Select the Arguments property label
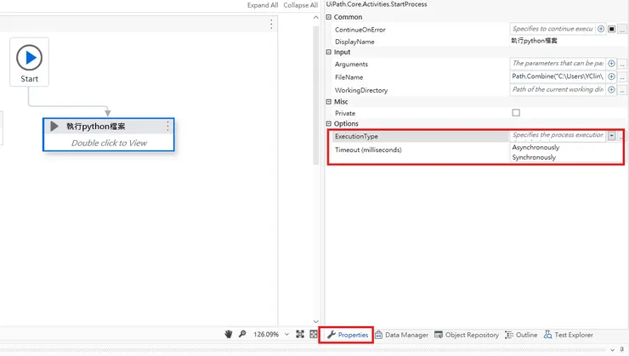629x356 pixels. point(351,64)
